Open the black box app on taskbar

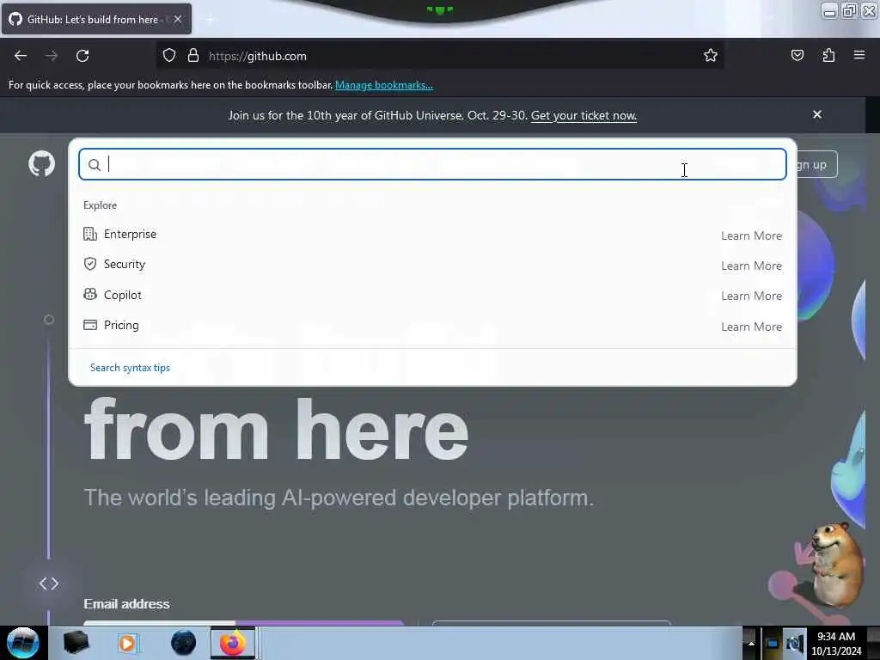[76, 643]
